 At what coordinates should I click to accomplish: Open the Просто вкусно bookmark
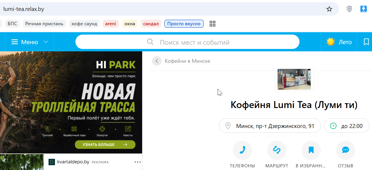coord(184,24)
